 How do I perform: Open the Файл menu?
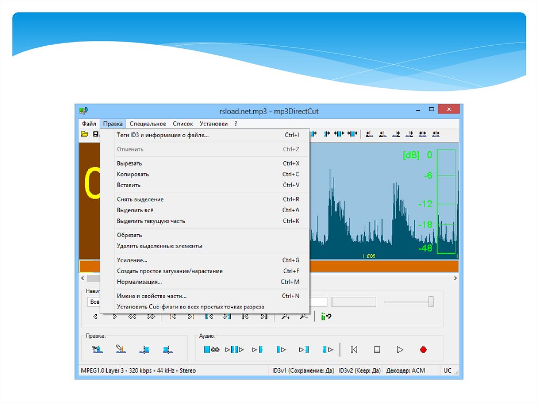89,123
